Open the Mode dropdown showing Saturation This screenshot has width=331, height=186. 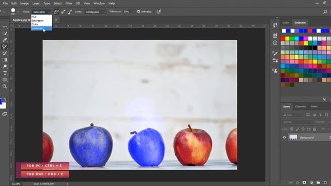click(41, 12)
